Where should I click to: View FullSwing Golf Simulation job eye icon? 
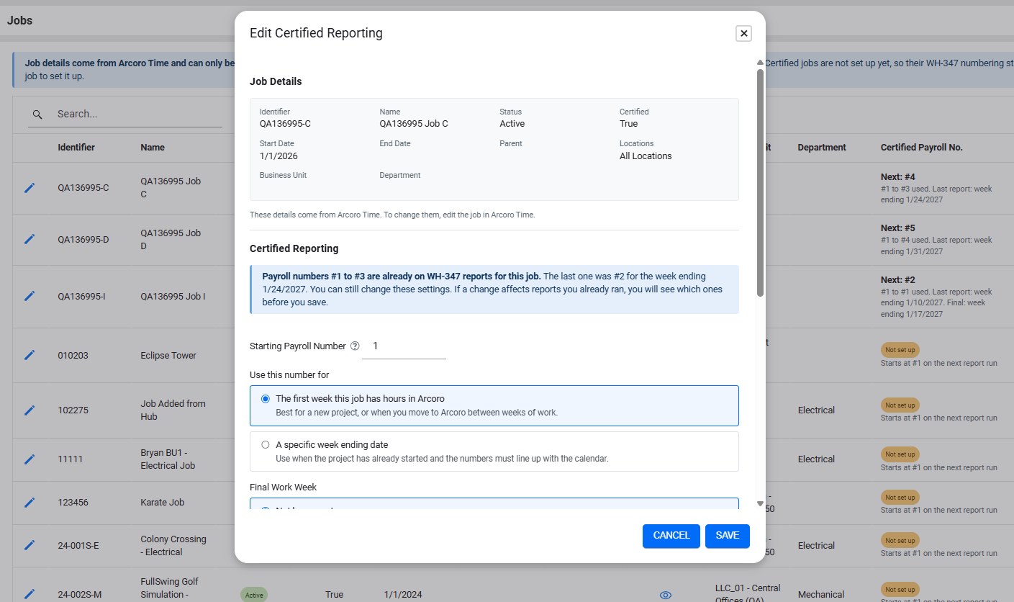[666, 595]
